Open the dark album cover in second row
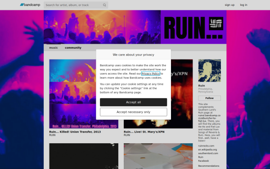 pyautogui.click(x=84, y=156)
